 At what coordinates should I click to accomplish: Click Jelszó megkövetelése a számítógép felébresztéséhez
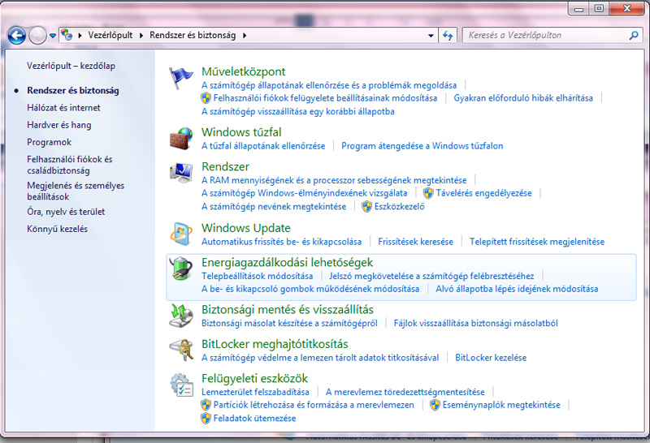(x=431, y=276)
